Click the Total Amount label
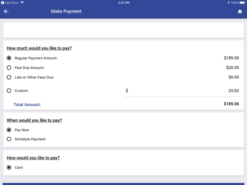The width and height of the screenshot is (247, 185). [x=27, y=105]
